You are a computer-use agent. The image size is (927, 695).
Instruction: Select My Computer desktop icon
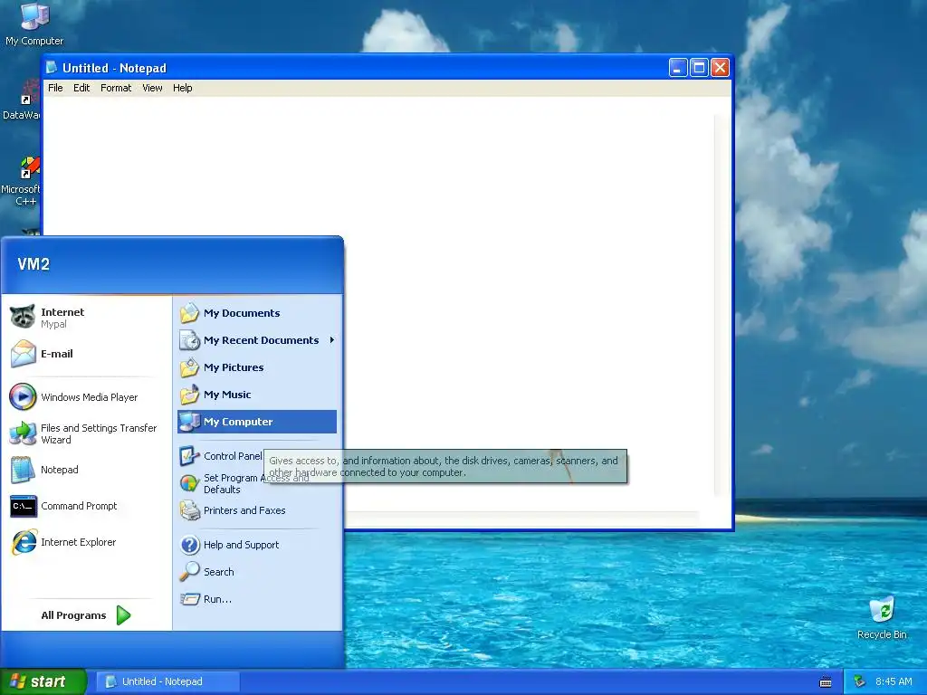[34, 24]
